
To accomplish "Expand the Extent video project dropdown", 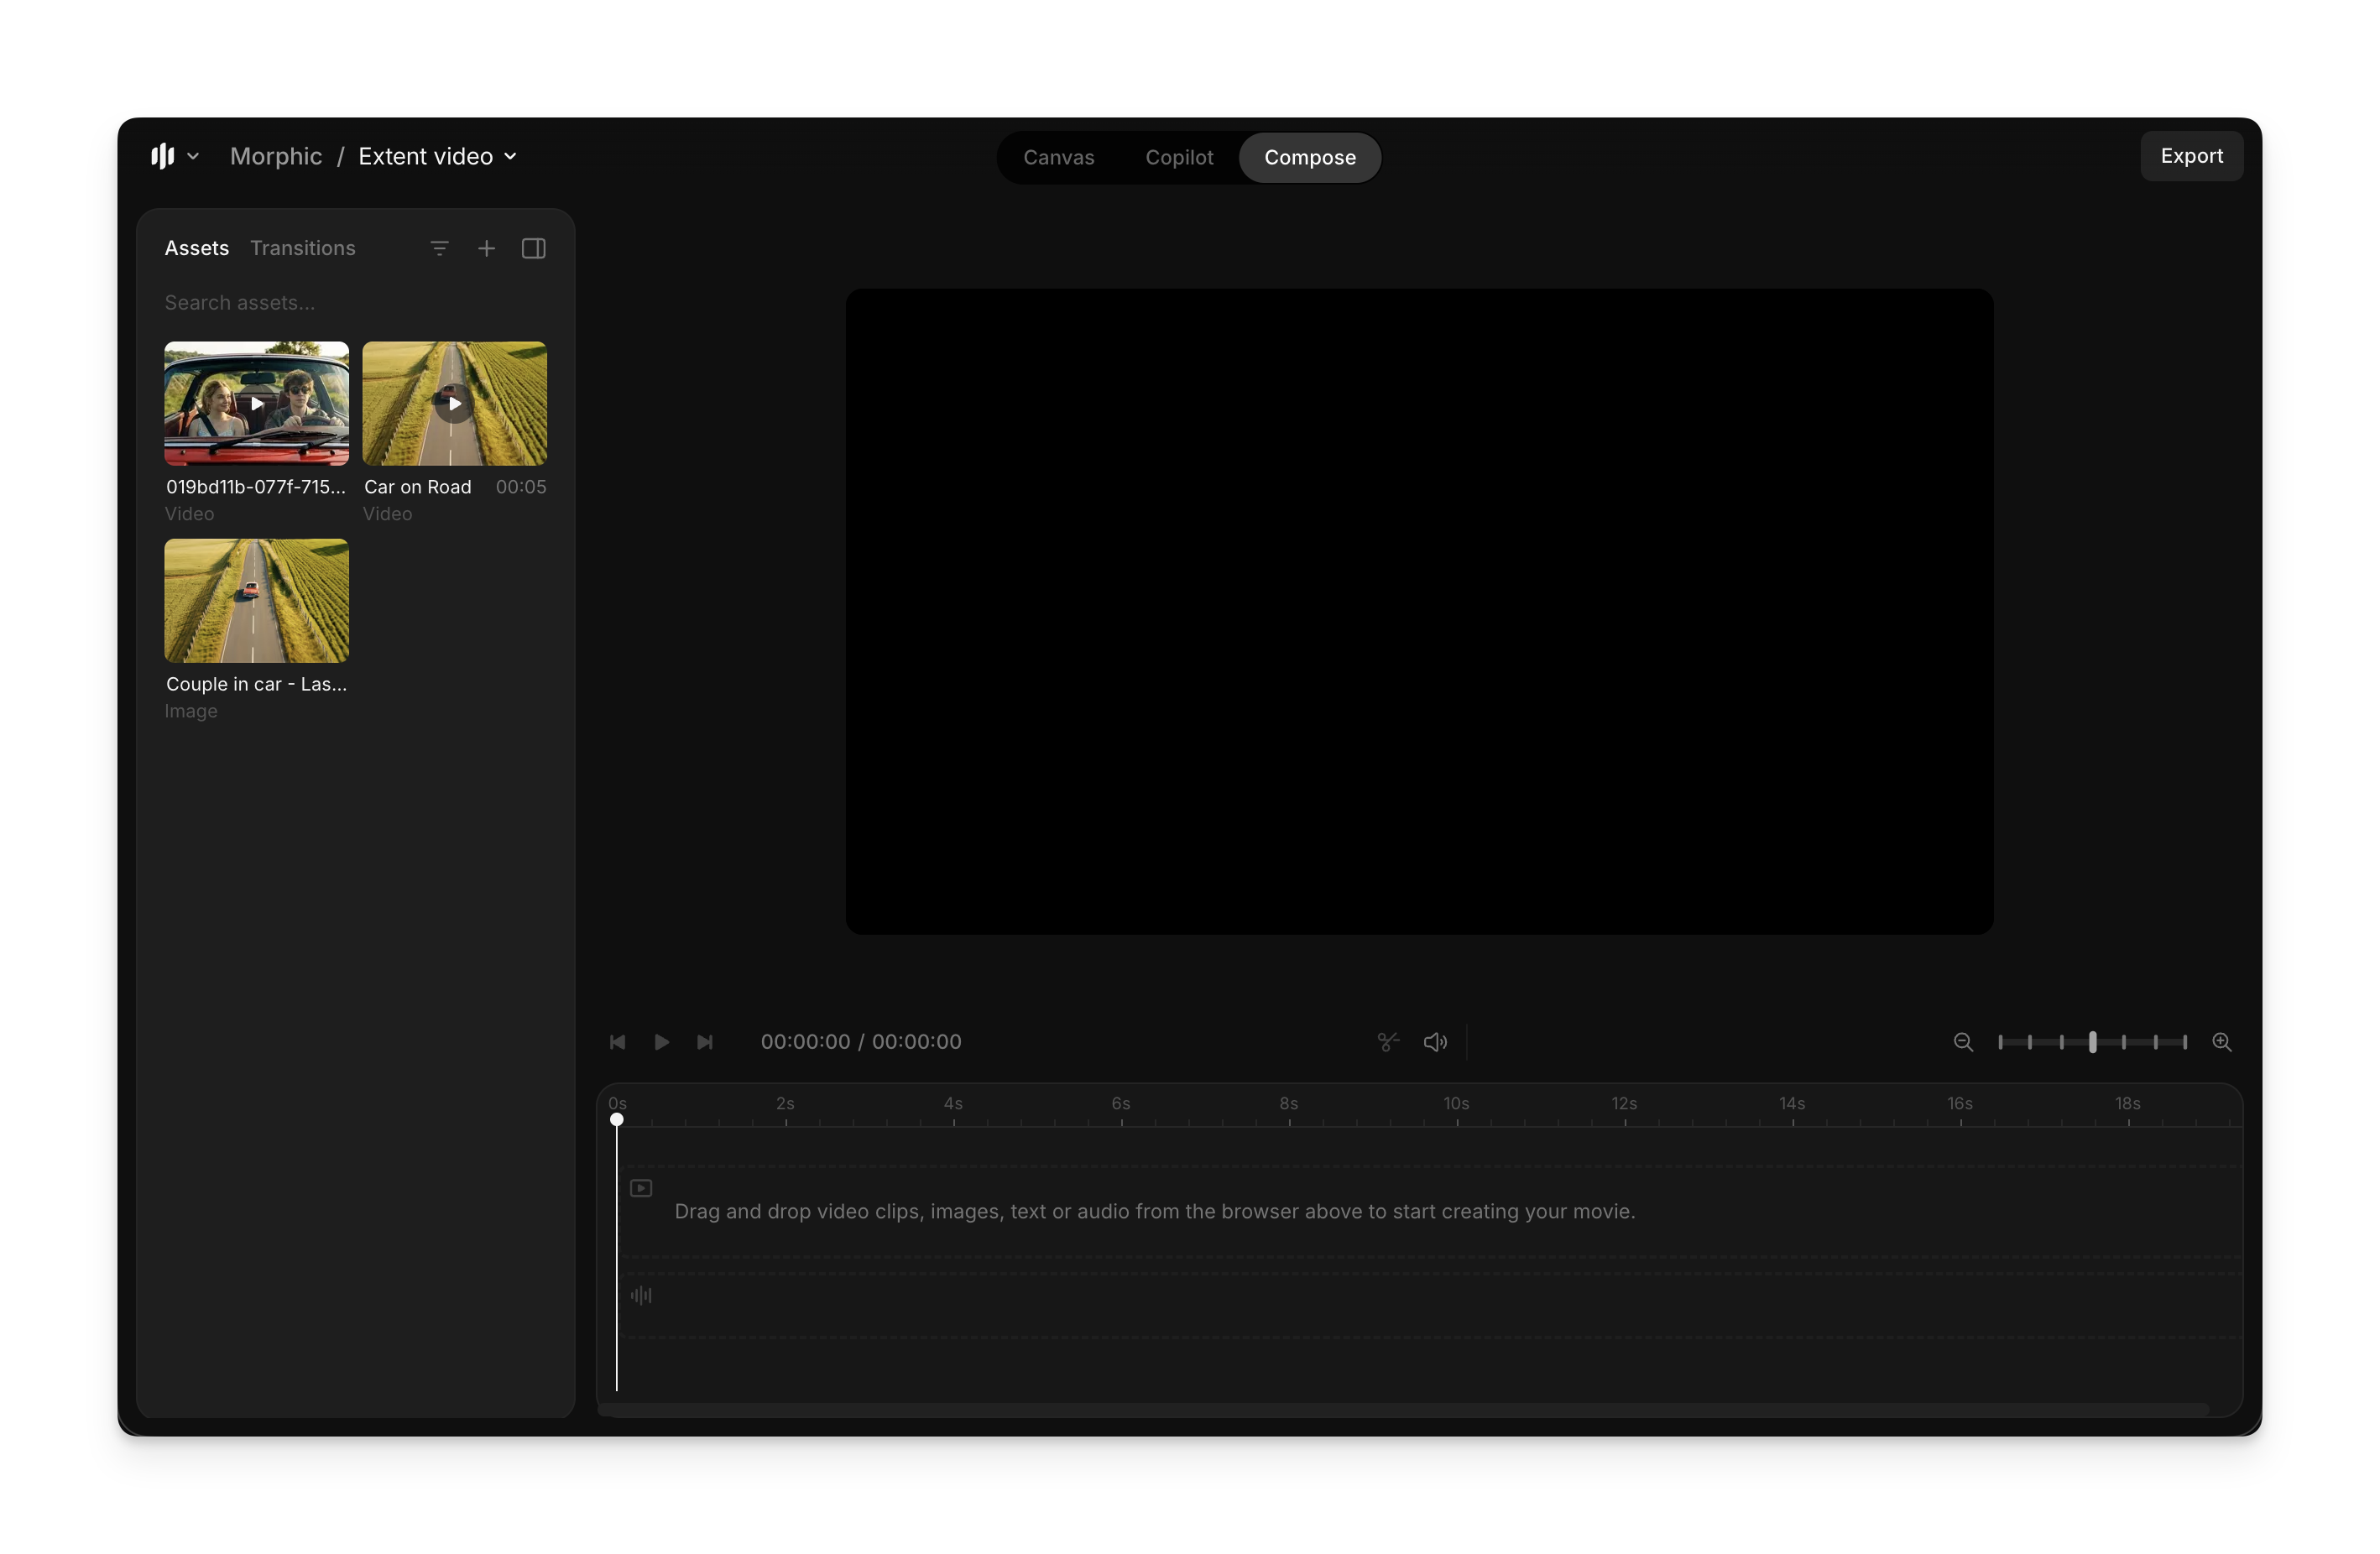I will coord(510,157).
